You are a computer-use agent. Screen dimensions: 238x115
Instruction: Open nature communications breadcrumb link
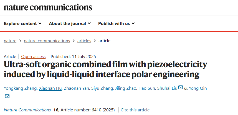click(x=47, y=41)
